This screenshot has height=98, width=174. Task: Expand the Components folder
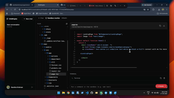45,77
